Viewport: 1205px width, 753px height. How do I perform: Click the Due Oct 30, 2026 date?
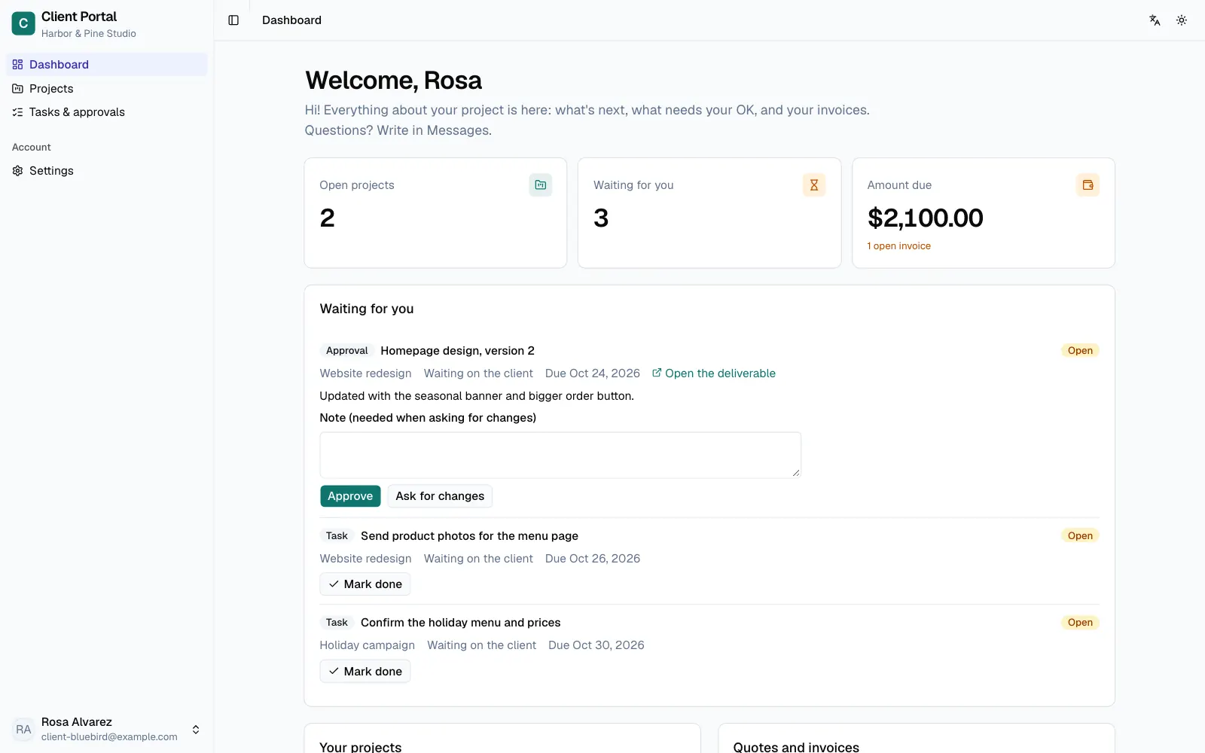click(596, 645)
